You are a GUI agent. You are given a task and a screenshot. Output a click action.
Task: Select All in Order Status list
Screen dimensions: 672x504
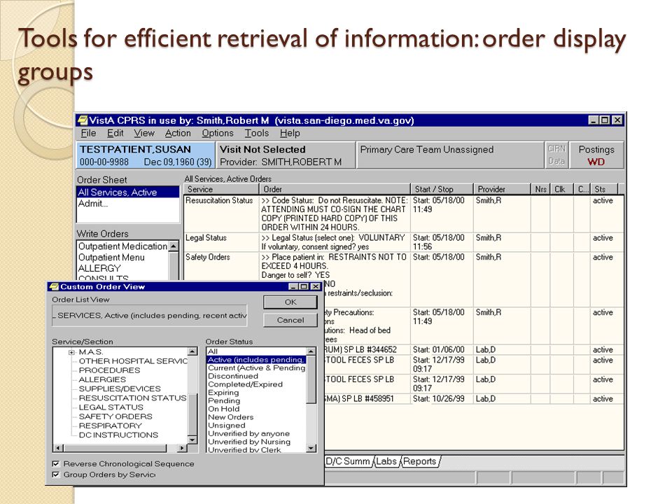click(x=256, y=351)
